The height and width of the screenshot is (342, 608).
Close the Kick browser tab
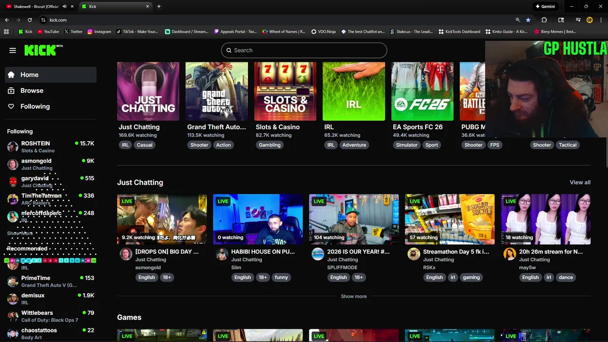[147, 6]
